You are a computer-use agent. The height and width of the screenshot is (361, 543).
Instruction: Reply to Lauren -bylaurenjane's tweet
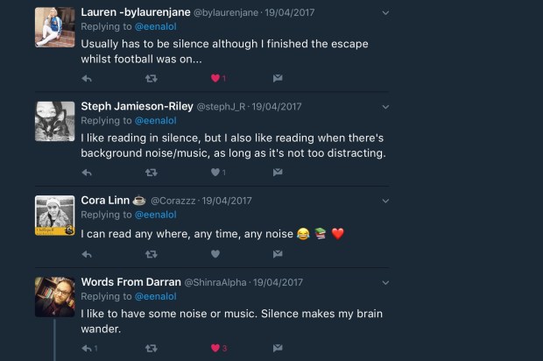coord(87,78)
